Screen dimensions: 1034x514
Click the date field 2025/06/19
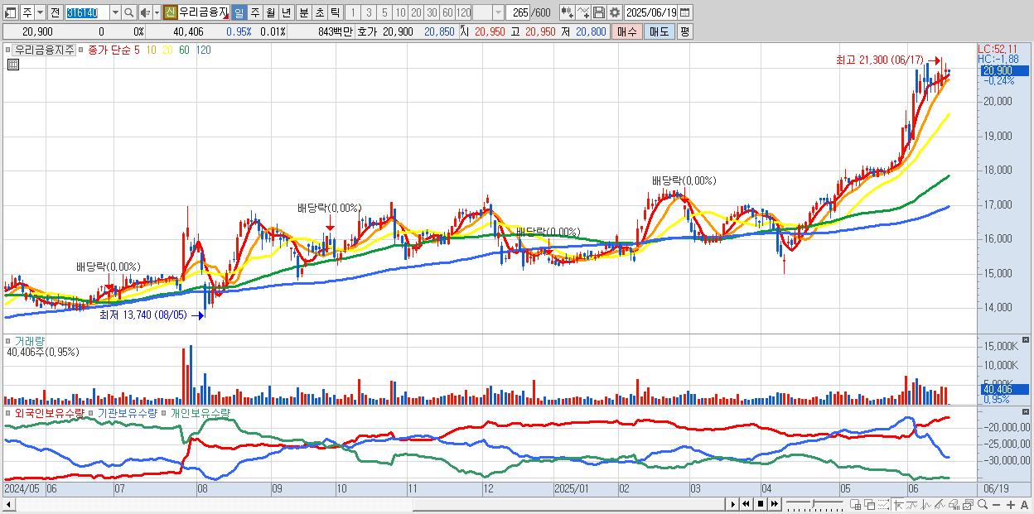(x=650, y=12)
